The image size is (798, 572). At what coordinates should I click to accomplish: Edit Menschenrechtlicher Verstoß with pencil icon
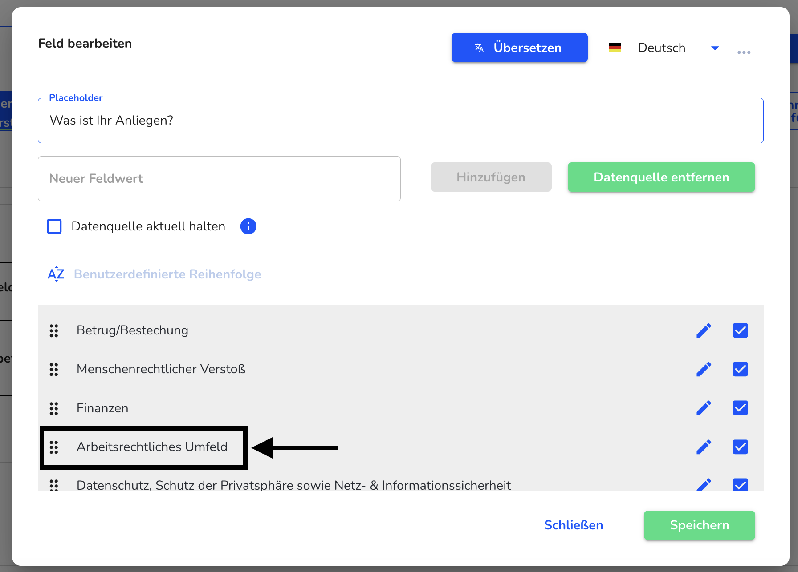point(704,369)
